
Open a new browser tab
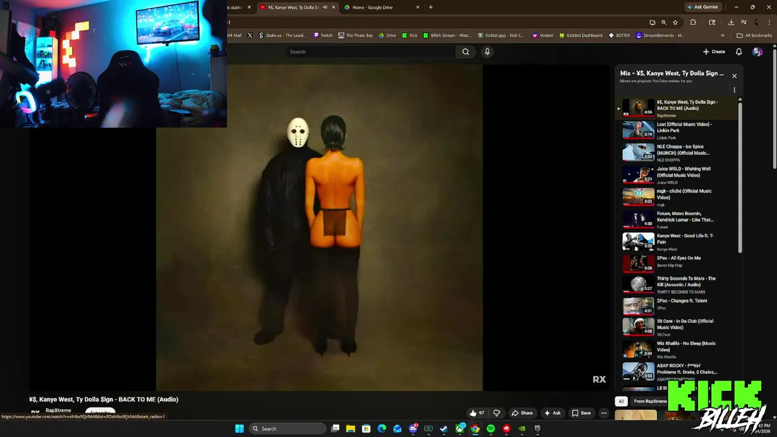pyautogui.click(x=430, y=7)
